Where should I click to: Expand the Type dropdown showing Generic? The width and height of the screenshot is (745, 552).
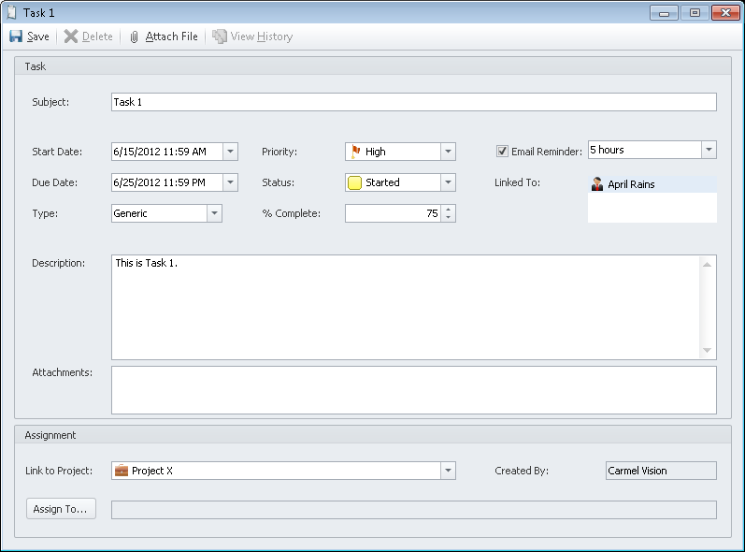click(x=214, y=213)
